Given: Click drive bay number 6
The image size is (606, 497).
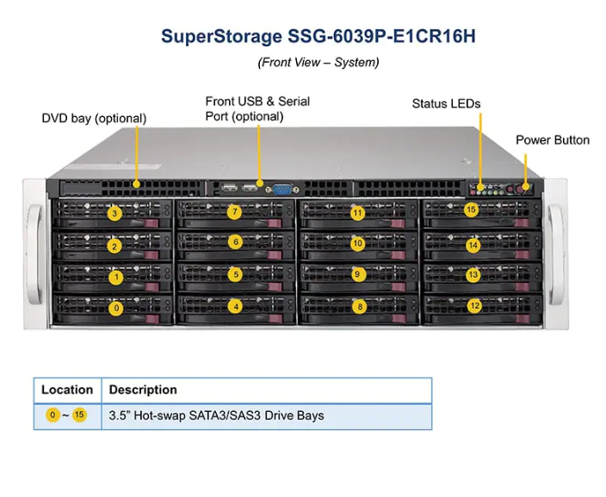Looking at the screenshot, I should pos(235,242).
